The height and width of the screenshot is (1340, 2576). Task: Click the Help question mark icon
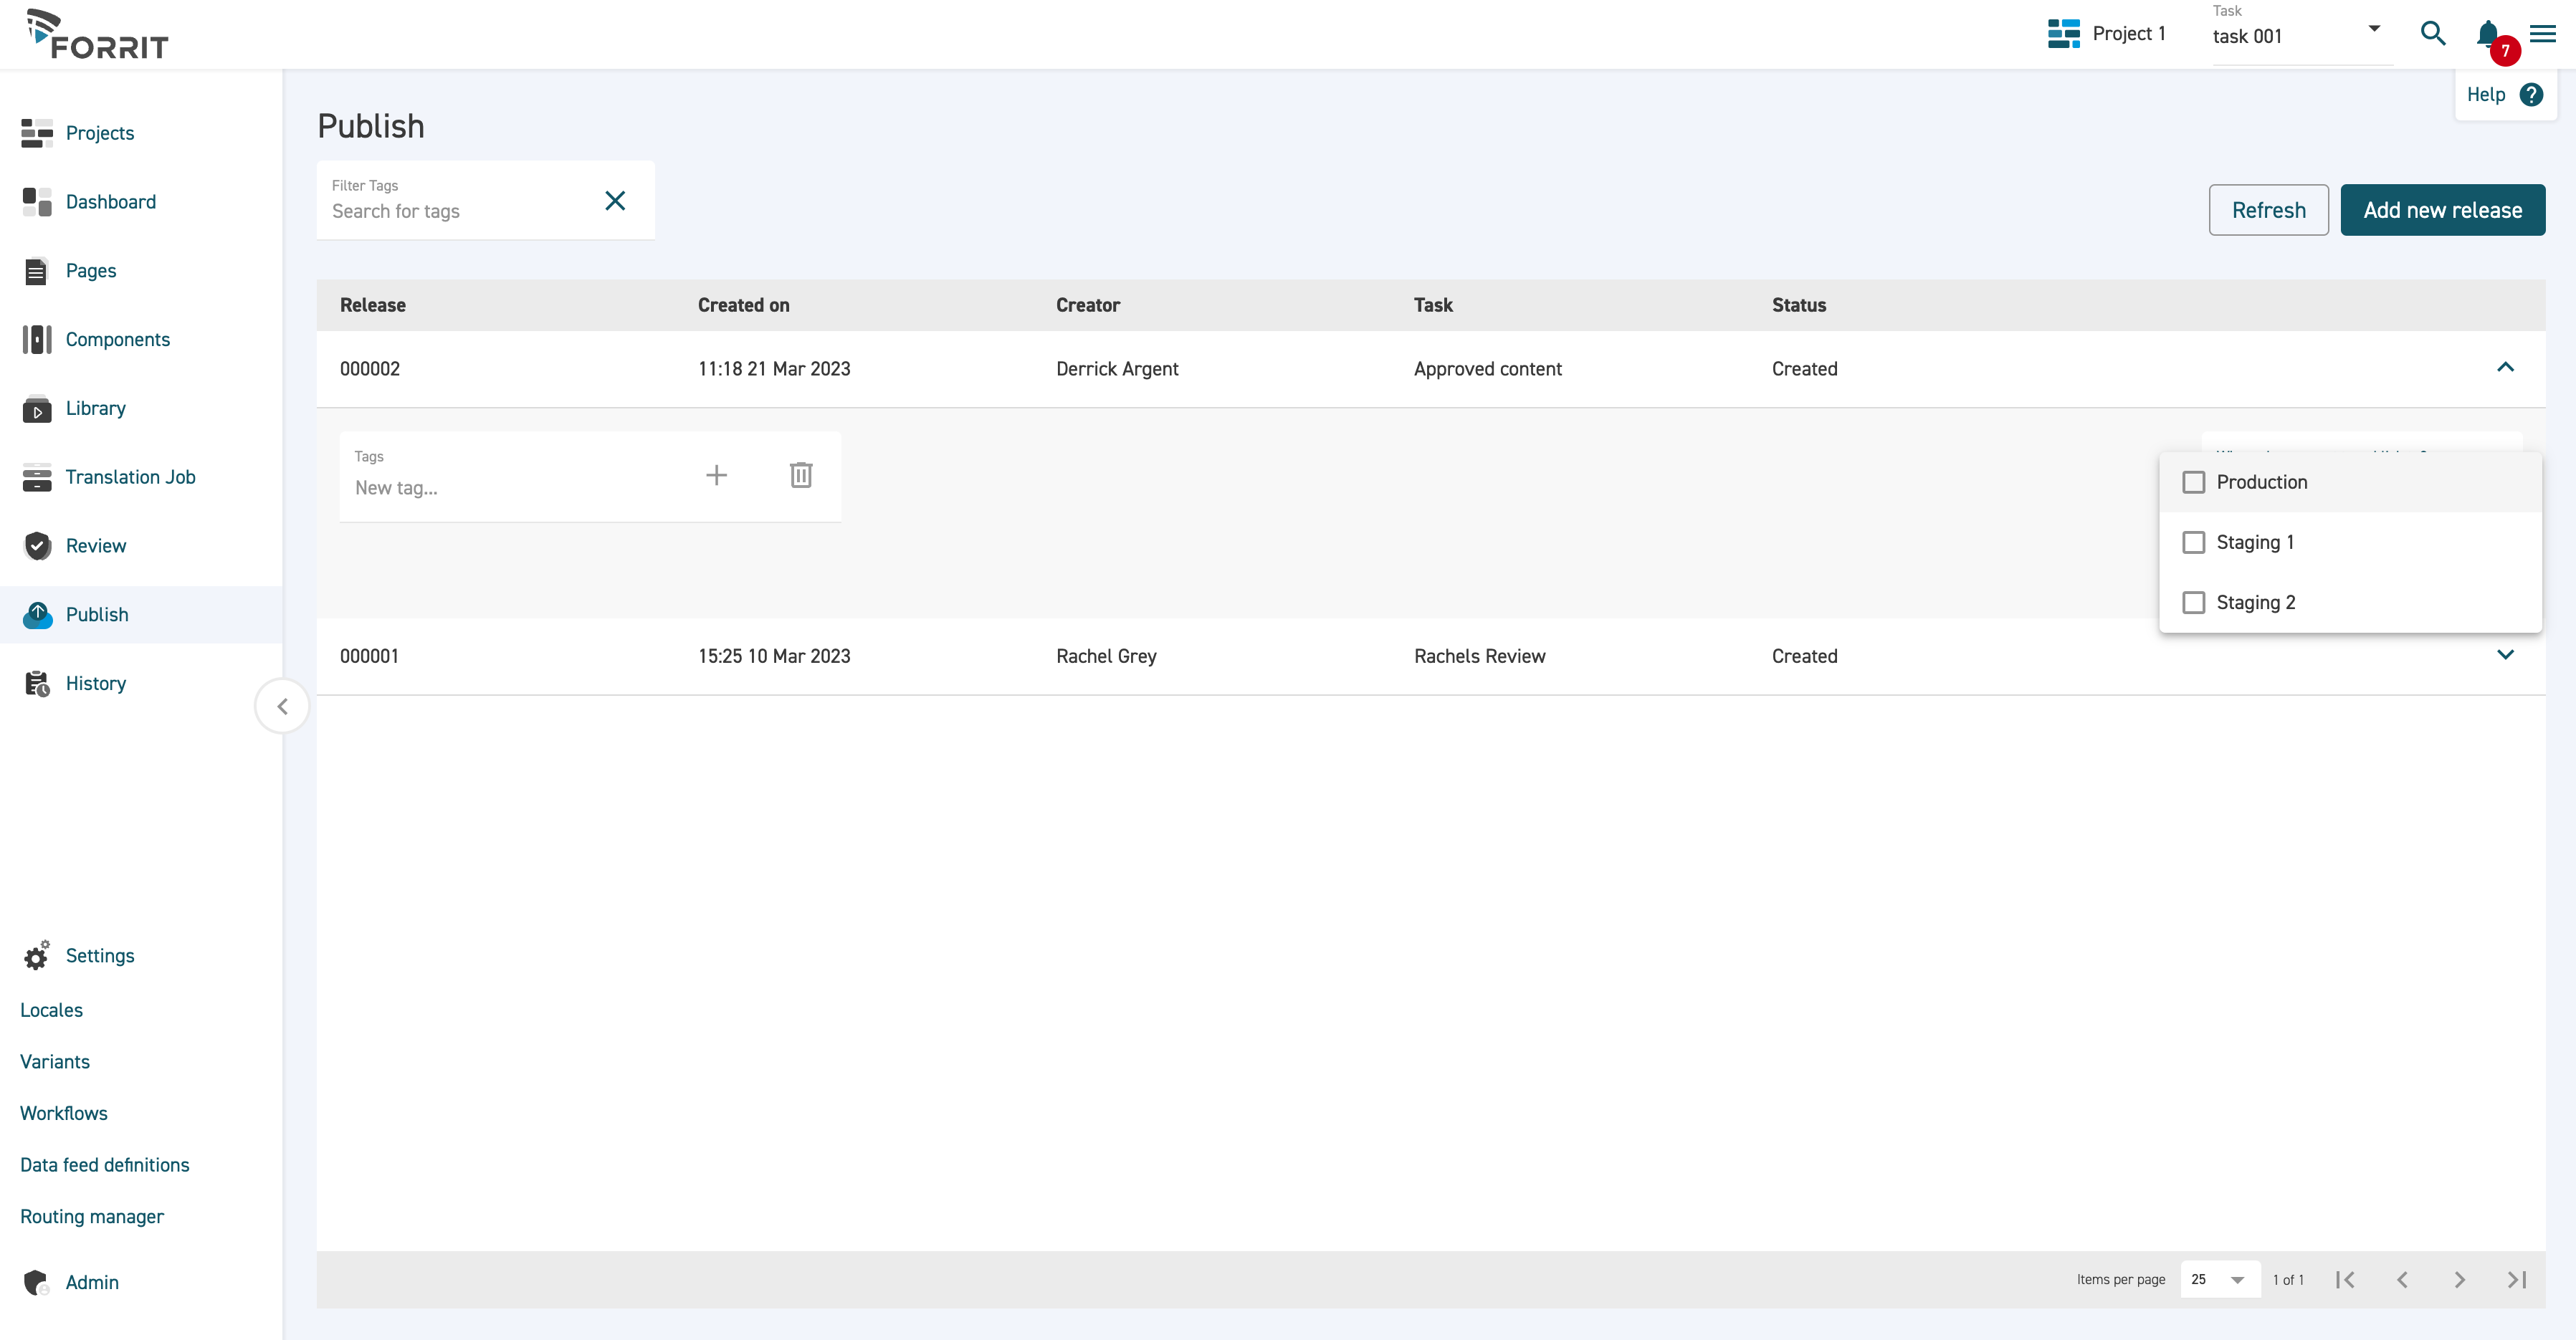click(2531, 95)
